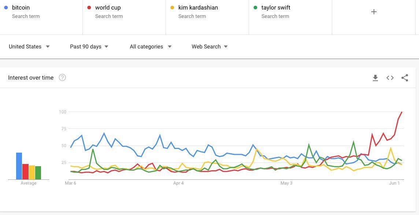
Task: Add a new comparison term with plus
Action: tap(374, 12)
